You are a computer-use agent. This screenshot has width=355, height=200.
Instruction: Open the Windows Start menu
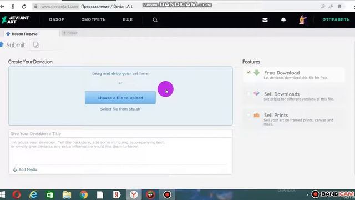point(2,194)
